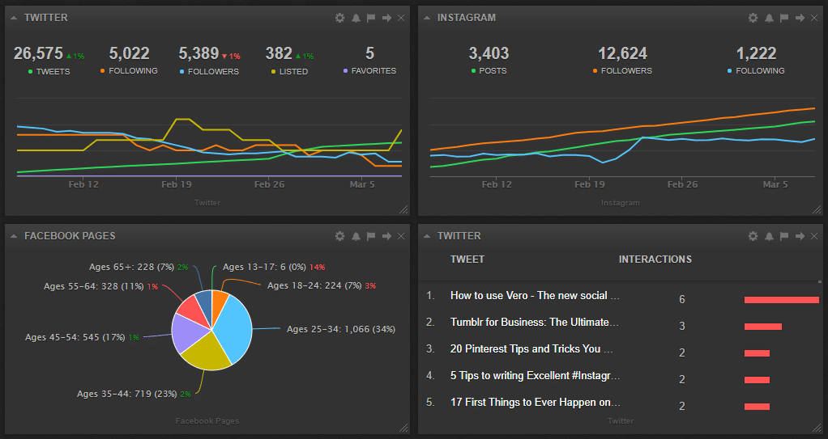Collapse the Facebook Pages widget
The width and height of the screenshot is (828, 439).
(x=14, y=236)
